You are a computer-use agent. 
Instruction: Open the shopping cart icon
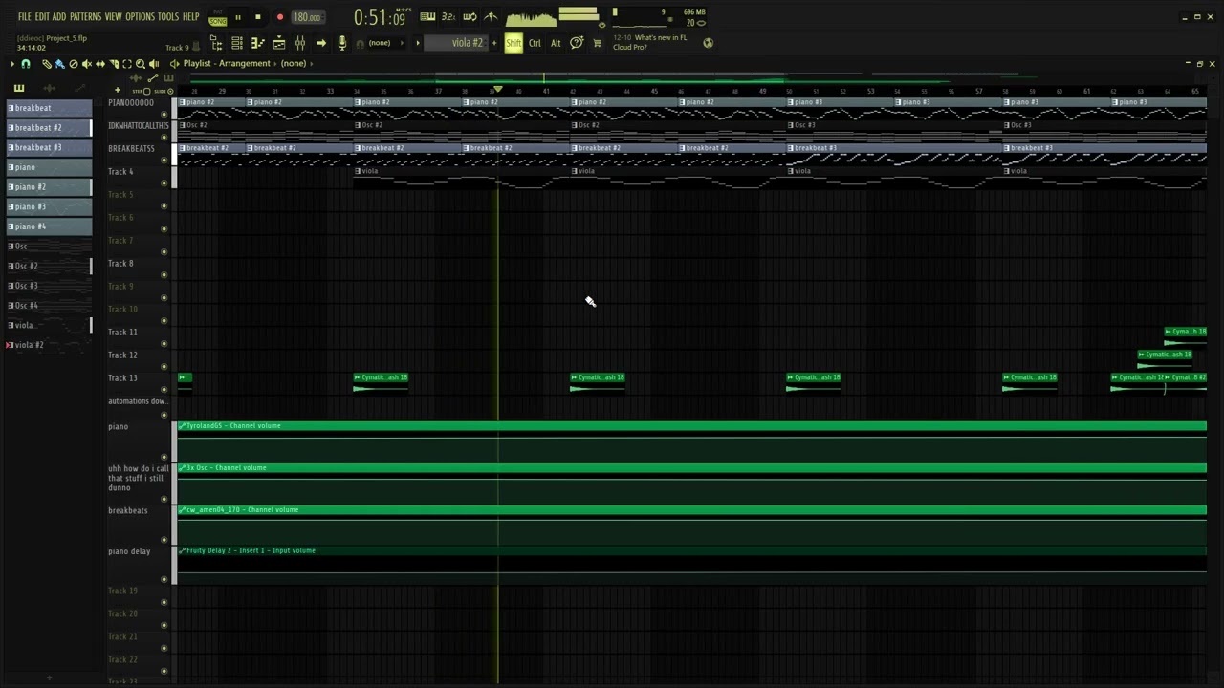[598, 43]
